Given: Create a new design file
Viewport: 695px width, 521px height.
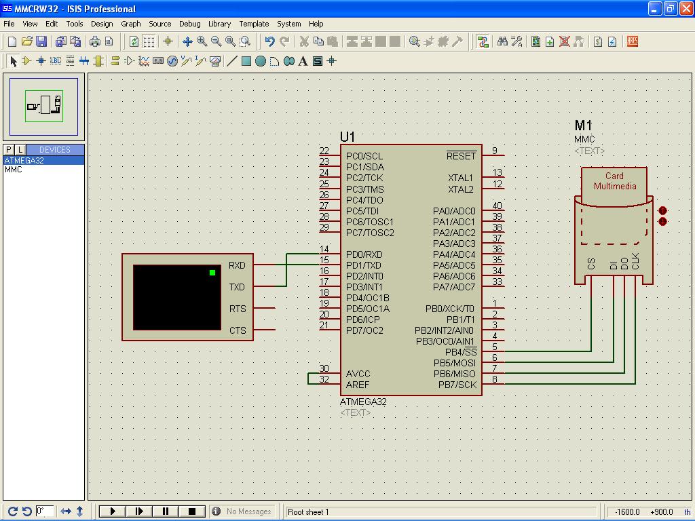Looking at the screenshot, I should [x=12, y=41].
